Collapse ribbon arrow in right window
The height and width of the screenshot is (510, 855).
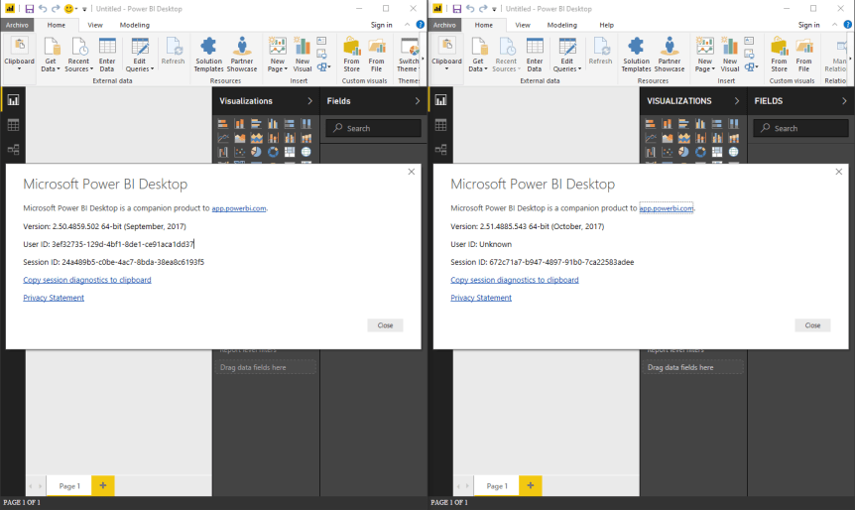point(834,25)
